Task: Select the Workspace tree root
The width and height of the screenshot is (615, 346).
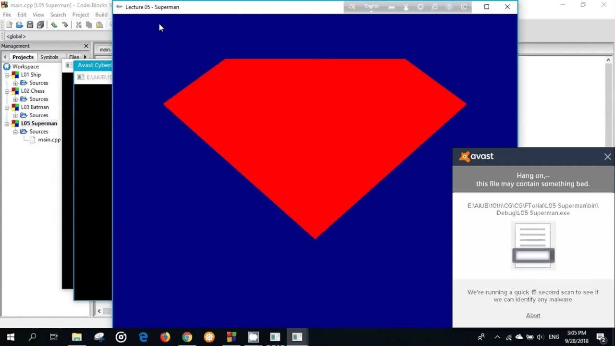Action: (25, 67)
